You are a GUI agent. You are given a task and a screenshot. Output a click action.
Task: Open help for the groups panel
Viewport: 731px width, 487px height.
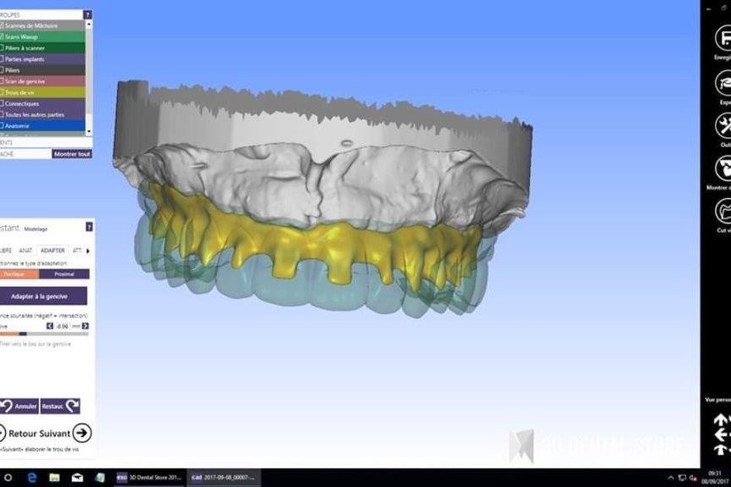click(88, 15)
